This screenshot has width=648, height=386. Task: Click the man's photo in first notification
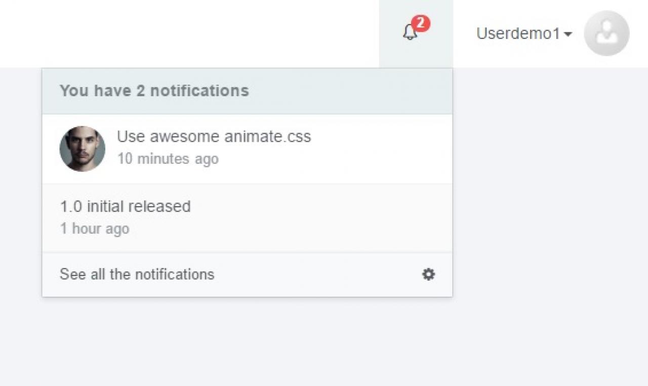tap(82, 149)
